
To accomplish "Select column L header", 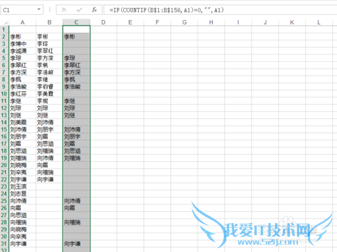I will pyautogui.click(x=319, y=22).
